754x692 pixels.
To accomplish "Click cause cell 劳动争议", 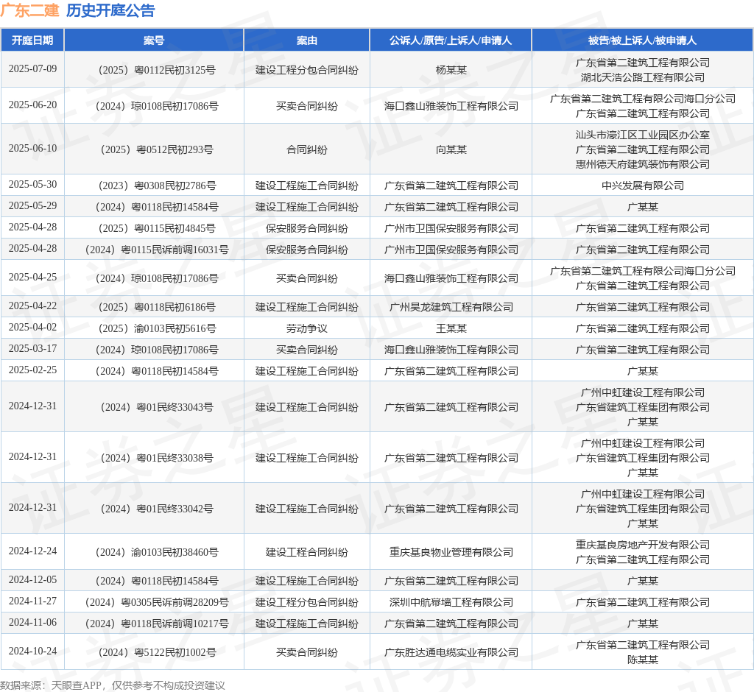I will [x=307, y=328].
